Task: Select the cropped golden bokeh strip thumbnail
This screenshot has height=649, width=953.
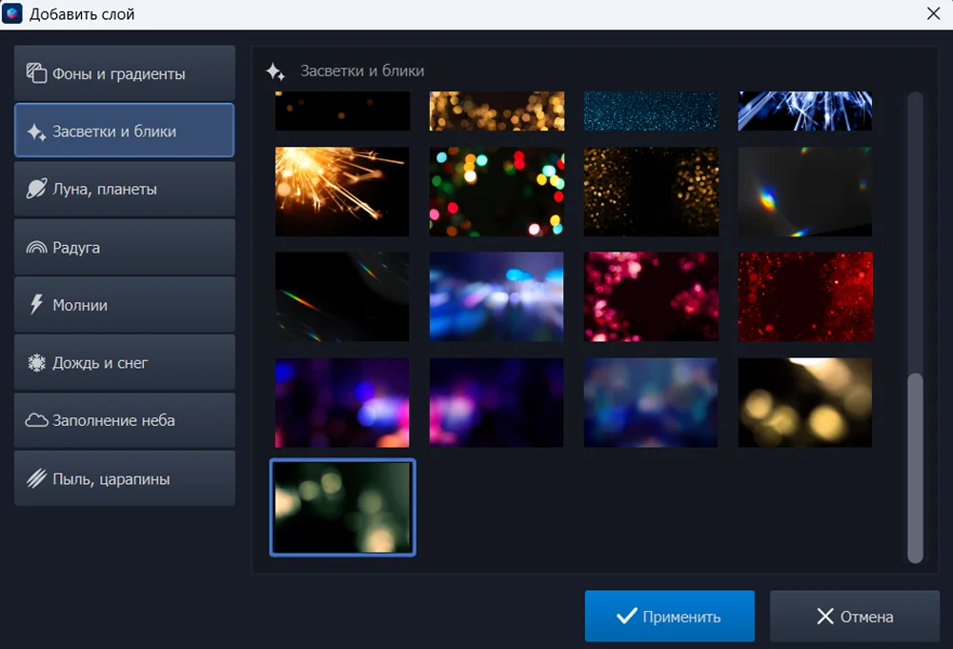Action: tap(497, 111)
